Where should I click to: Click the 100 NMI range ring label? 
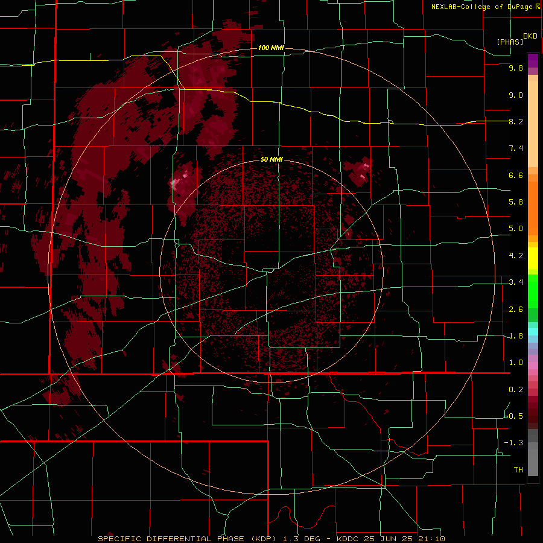coord(271,48)
